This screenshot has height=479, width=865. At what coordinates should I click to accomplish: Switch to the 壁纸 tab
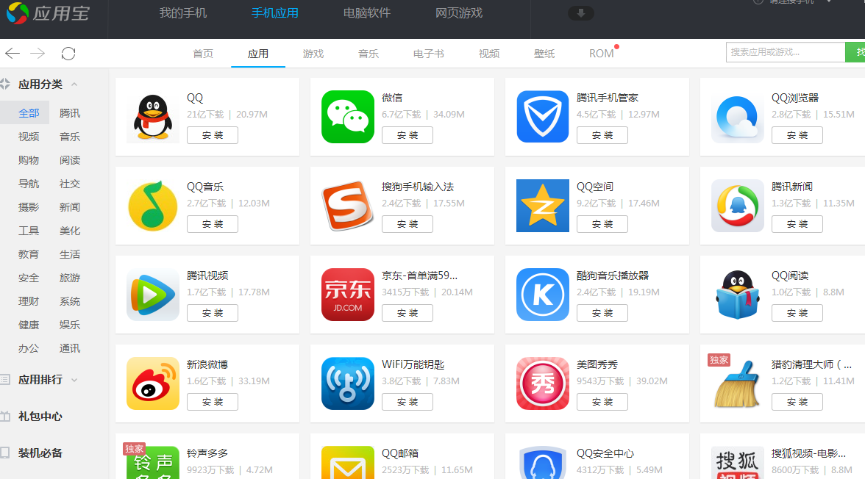tap(544, 54)
